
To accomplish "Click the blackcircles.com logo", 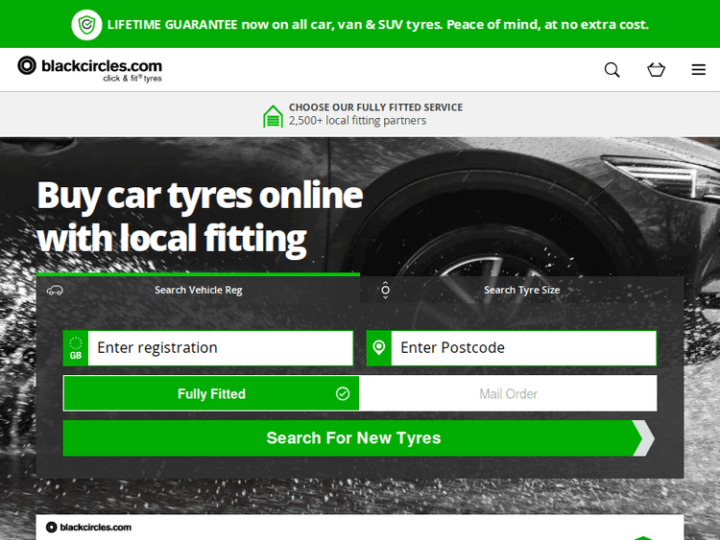I will 90,68.
